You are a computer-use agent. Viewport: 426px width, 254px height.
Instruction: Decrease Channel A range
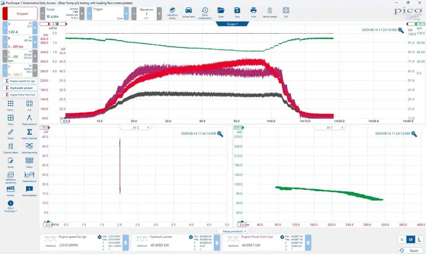(x=5, y=28)
